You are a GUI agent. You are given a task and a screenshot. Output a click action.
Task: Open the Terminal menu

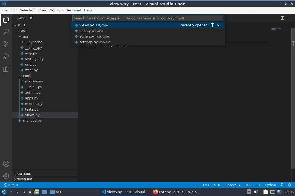pos(73,10)
